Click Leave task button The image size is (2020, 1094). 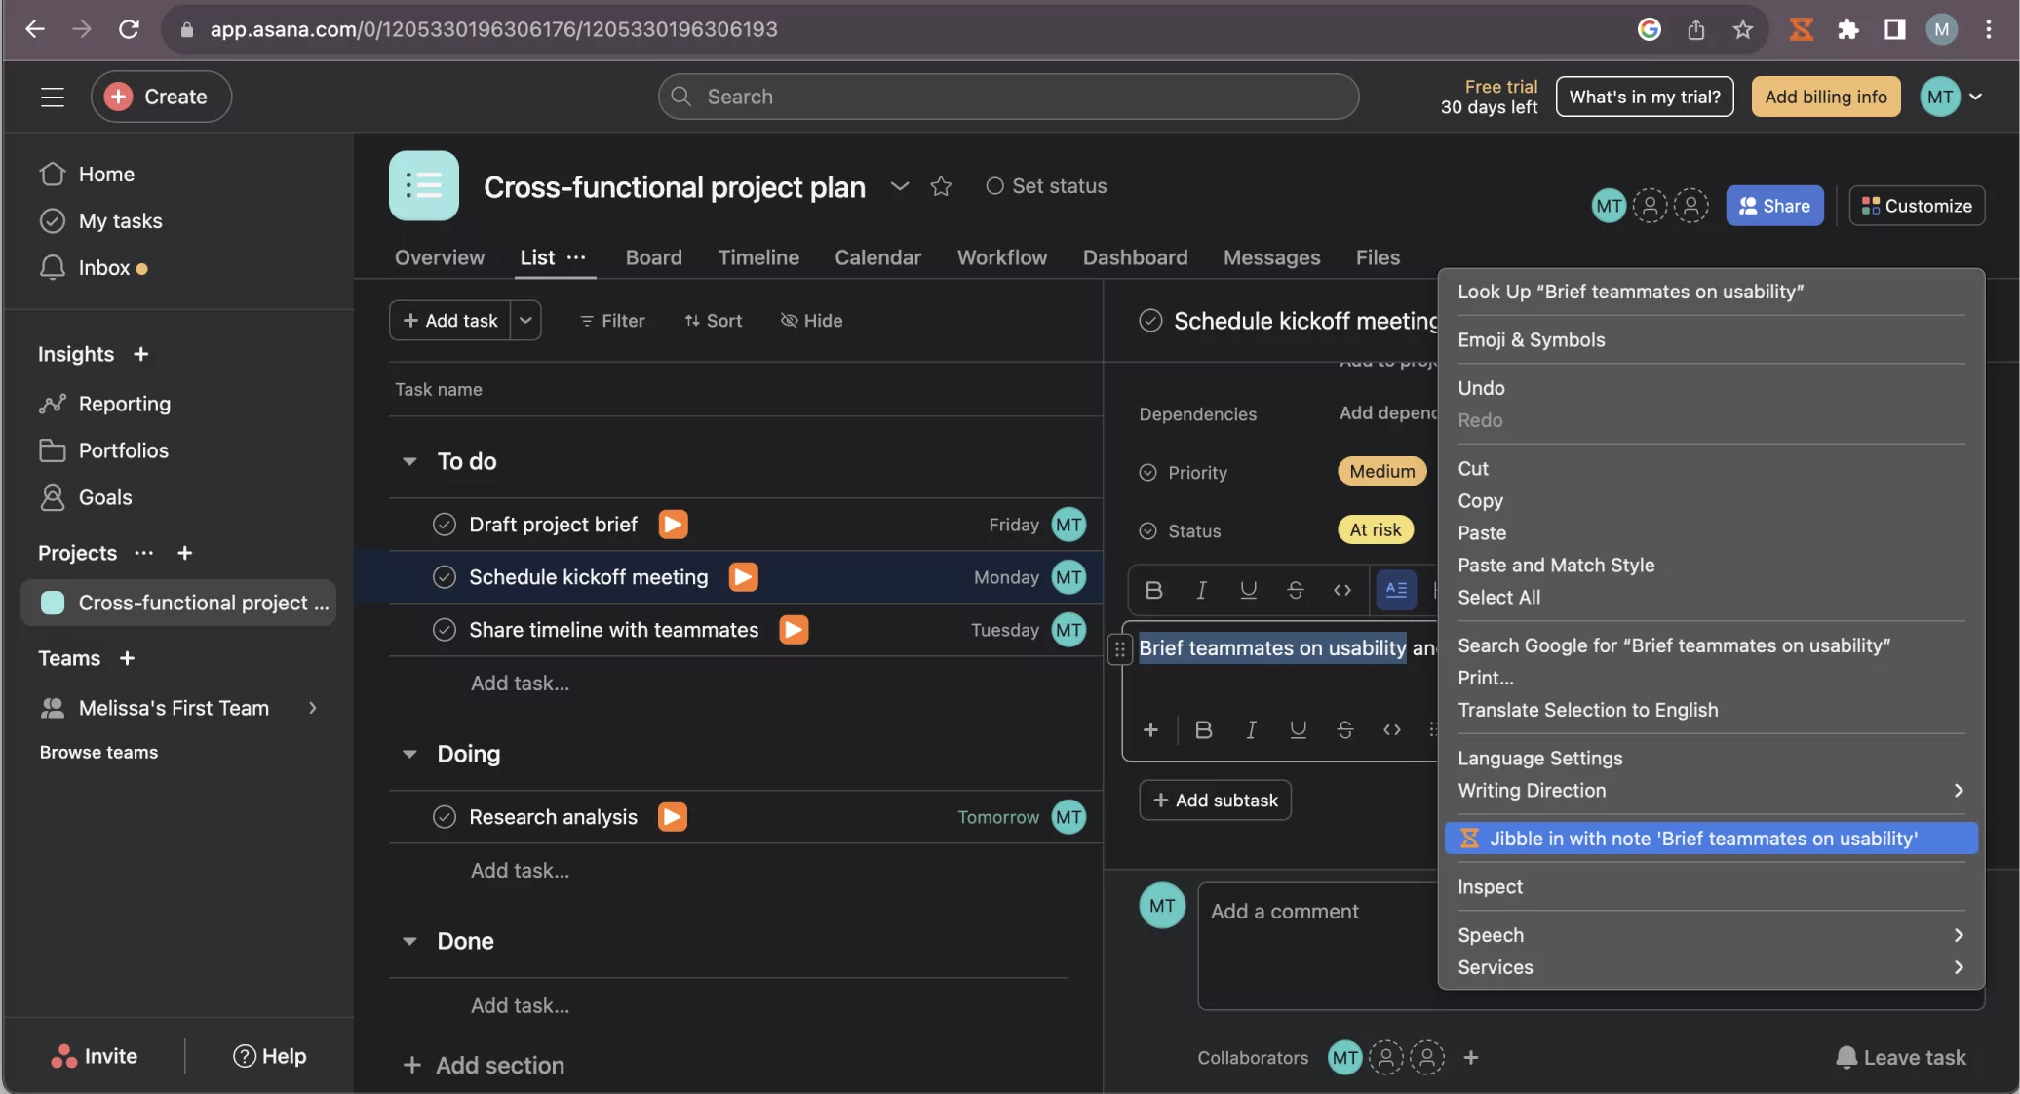tap(1901, 1057)
